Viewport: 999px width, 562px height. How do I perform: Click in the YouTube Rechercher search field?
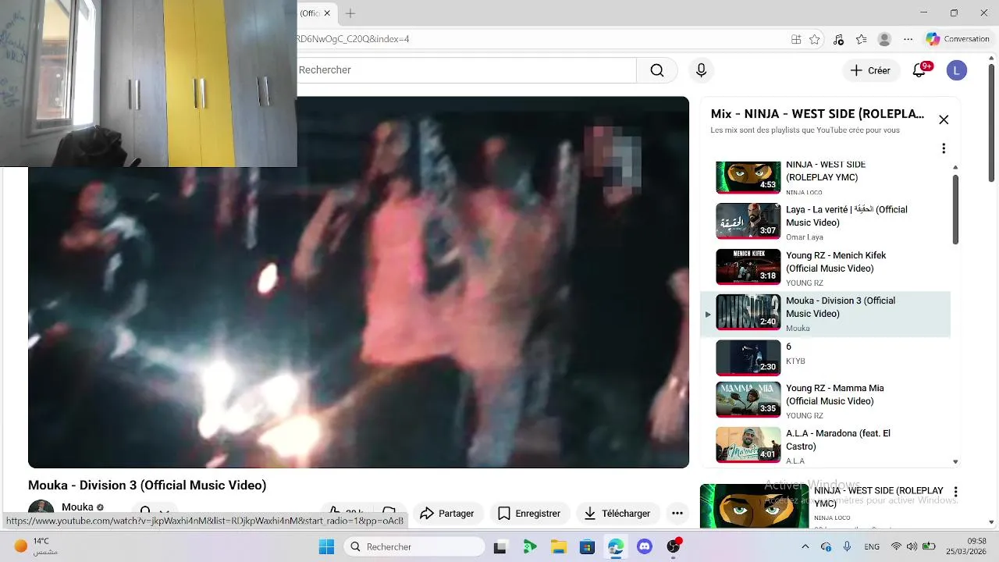pos(466,70)
